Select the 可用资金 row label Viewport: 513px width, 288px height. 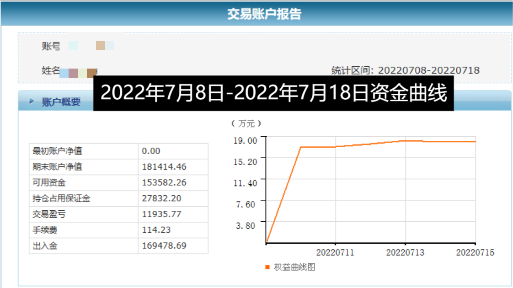click(x=49, y=182)
